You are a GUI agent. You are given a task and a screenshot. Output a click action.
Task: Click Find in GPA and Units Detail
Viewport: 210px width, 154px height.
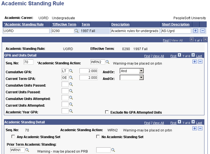(147, 56)
